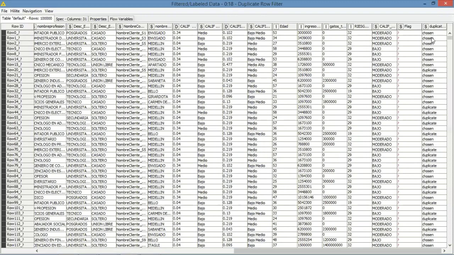Click the 1200000 expenses cell in Row116
This screenshot has width=454, height=255.
pyautogui.click(x=334, y=240)
